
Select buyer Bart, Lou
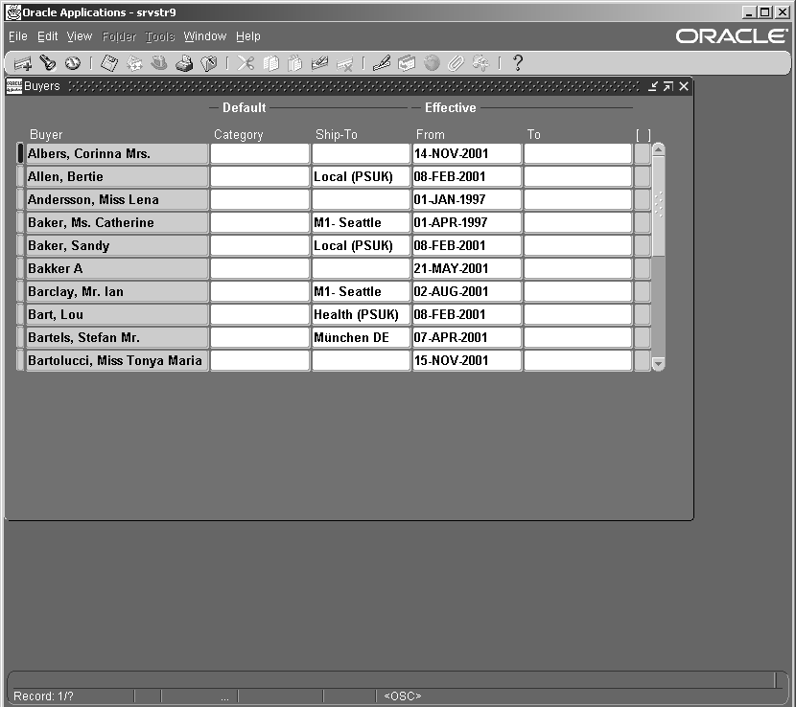point(117,314)
